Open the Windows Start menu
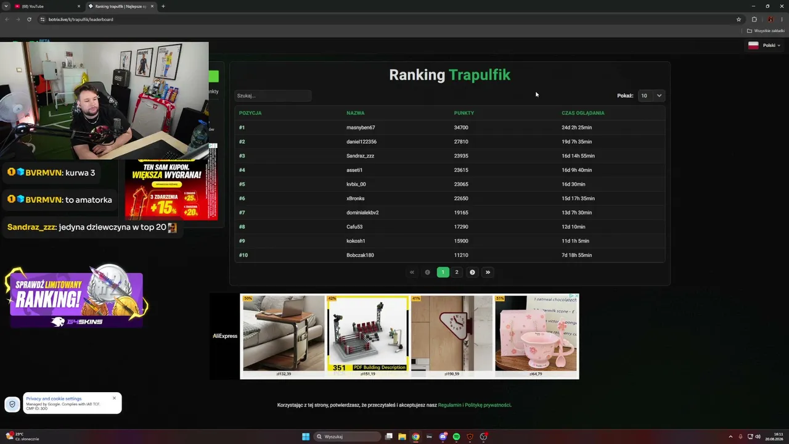 (x=306, y=437)
